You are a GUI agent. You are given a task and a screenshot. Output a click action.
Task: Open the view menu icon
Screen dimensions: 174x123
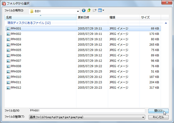pyautogui.click(x=101, y=10)
